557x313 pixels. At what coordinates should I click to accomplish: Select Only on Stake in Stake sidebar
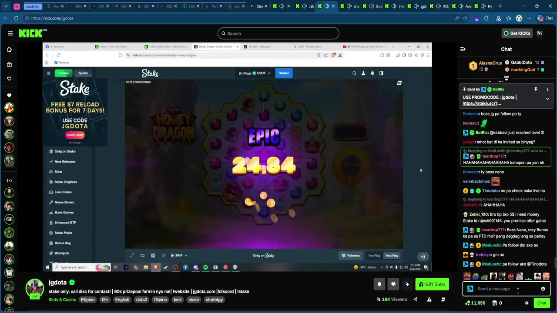pos(65,151)
